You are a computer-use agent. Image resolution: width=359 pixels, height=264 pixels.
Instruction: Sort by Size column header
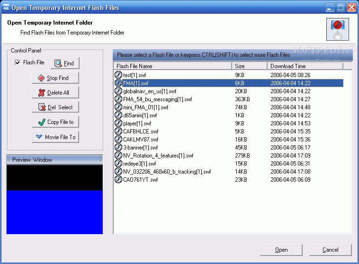coord(250,66)
